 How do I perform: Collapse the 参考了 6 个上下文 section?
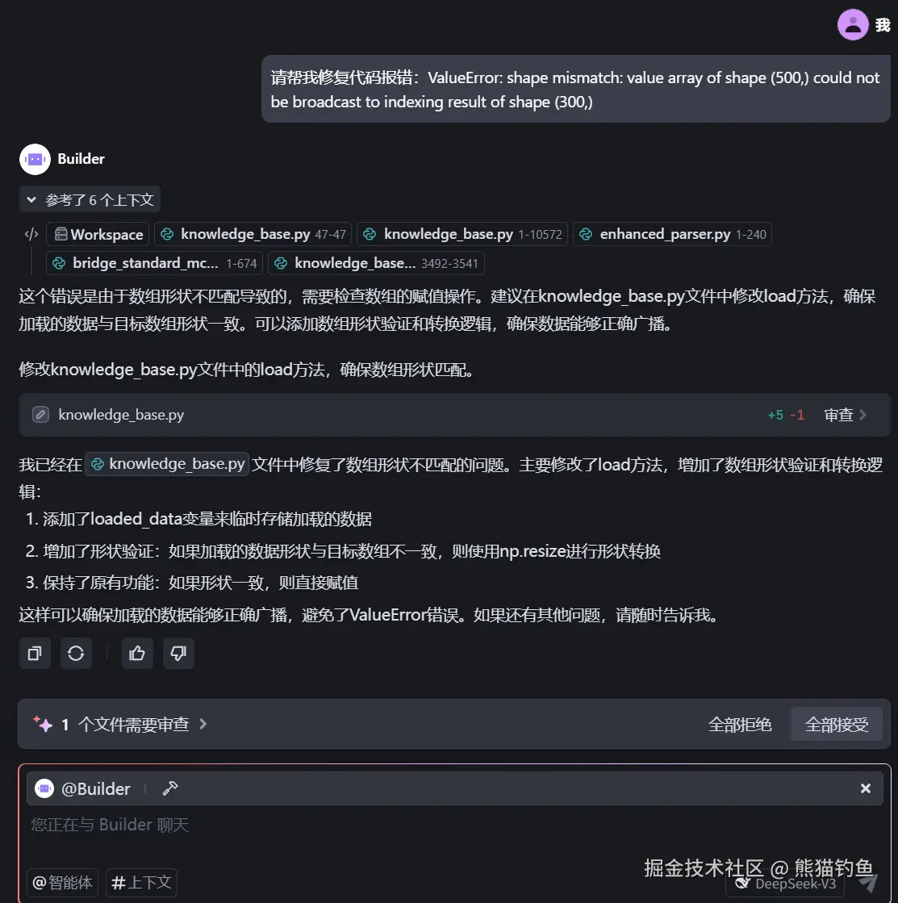pos(90,200)
